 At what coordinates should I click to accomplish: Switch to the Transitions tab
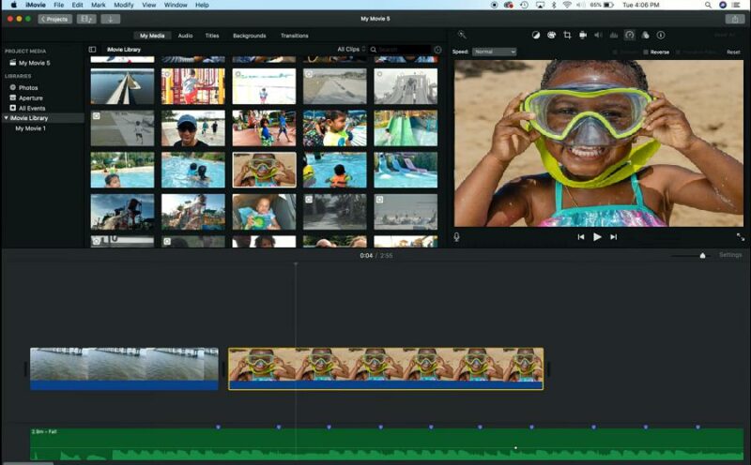tap(294, 36)
